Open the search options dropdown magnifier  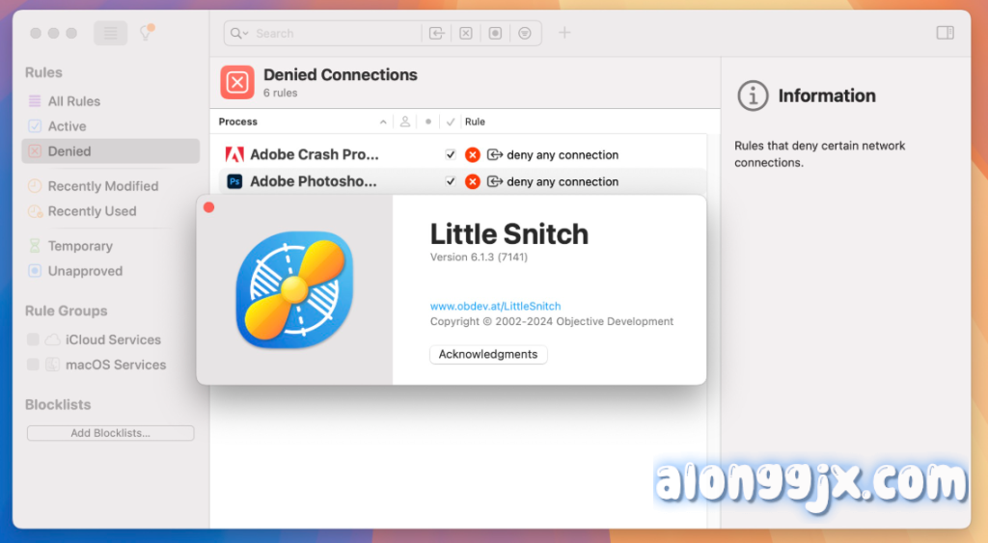238,33
